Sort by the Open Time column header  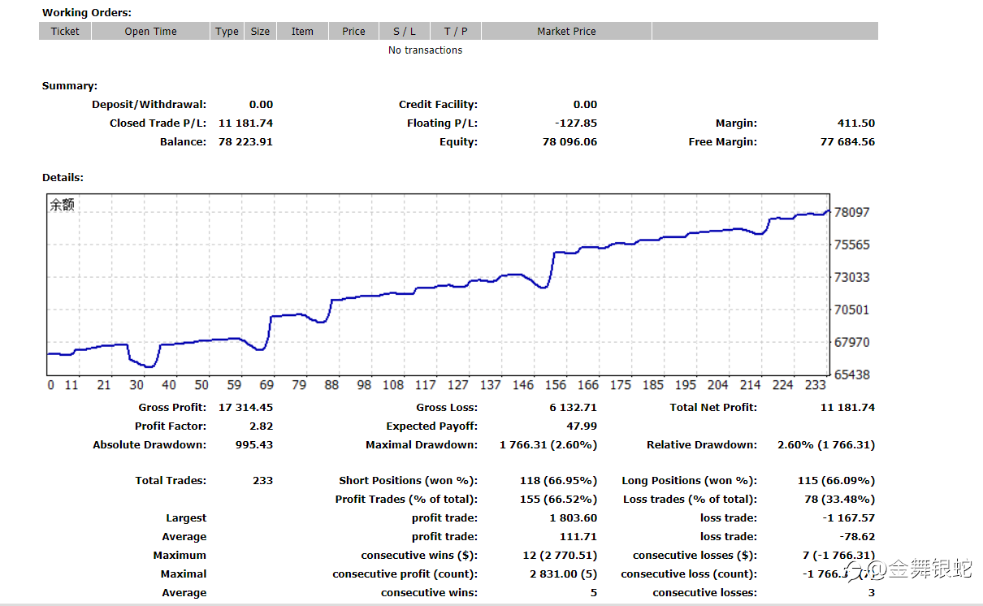pos(150,31)
